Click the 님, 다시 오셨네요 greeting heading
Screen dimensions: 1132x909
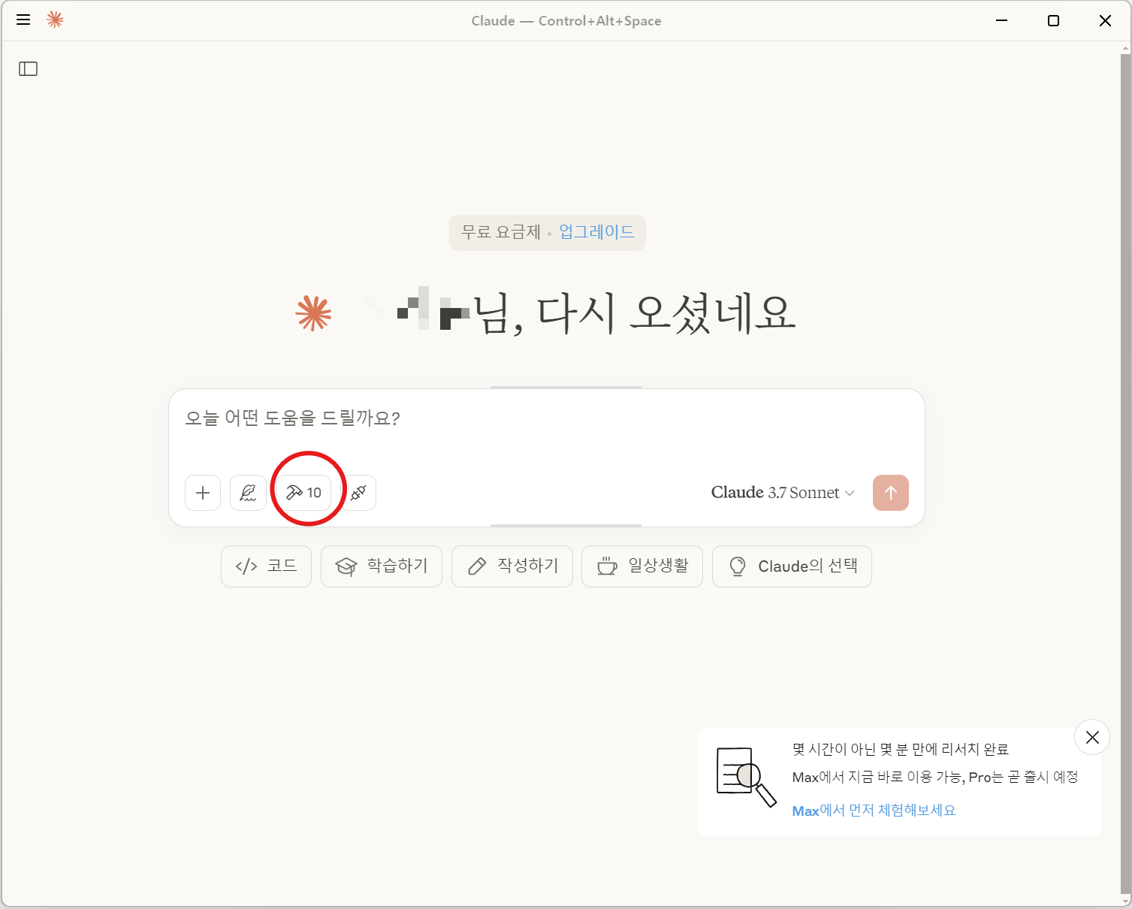point(635,313)
